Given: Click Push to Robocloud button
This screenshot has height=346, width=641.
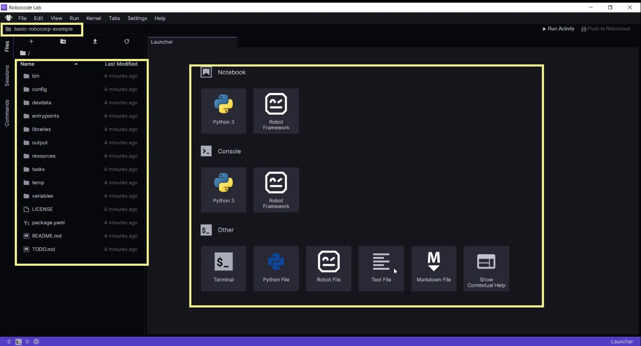Looking at the screenshot, I should click(x=606, y=29).
